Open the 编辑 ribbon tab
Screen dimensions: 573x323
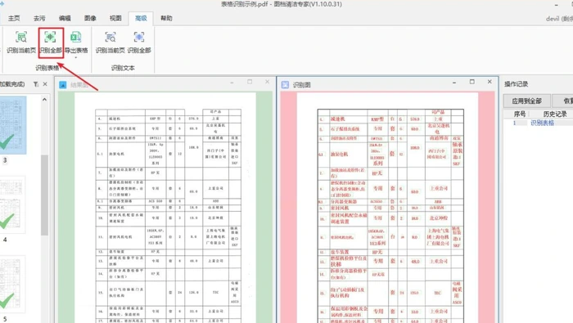pos(65,18)
